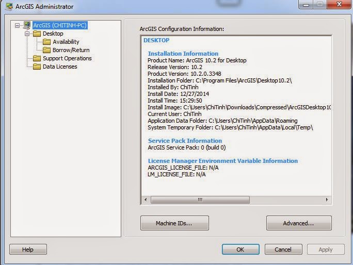Open the Advanced settings button
Viewport: 353px width, 265px height.
tap(299, 223)
